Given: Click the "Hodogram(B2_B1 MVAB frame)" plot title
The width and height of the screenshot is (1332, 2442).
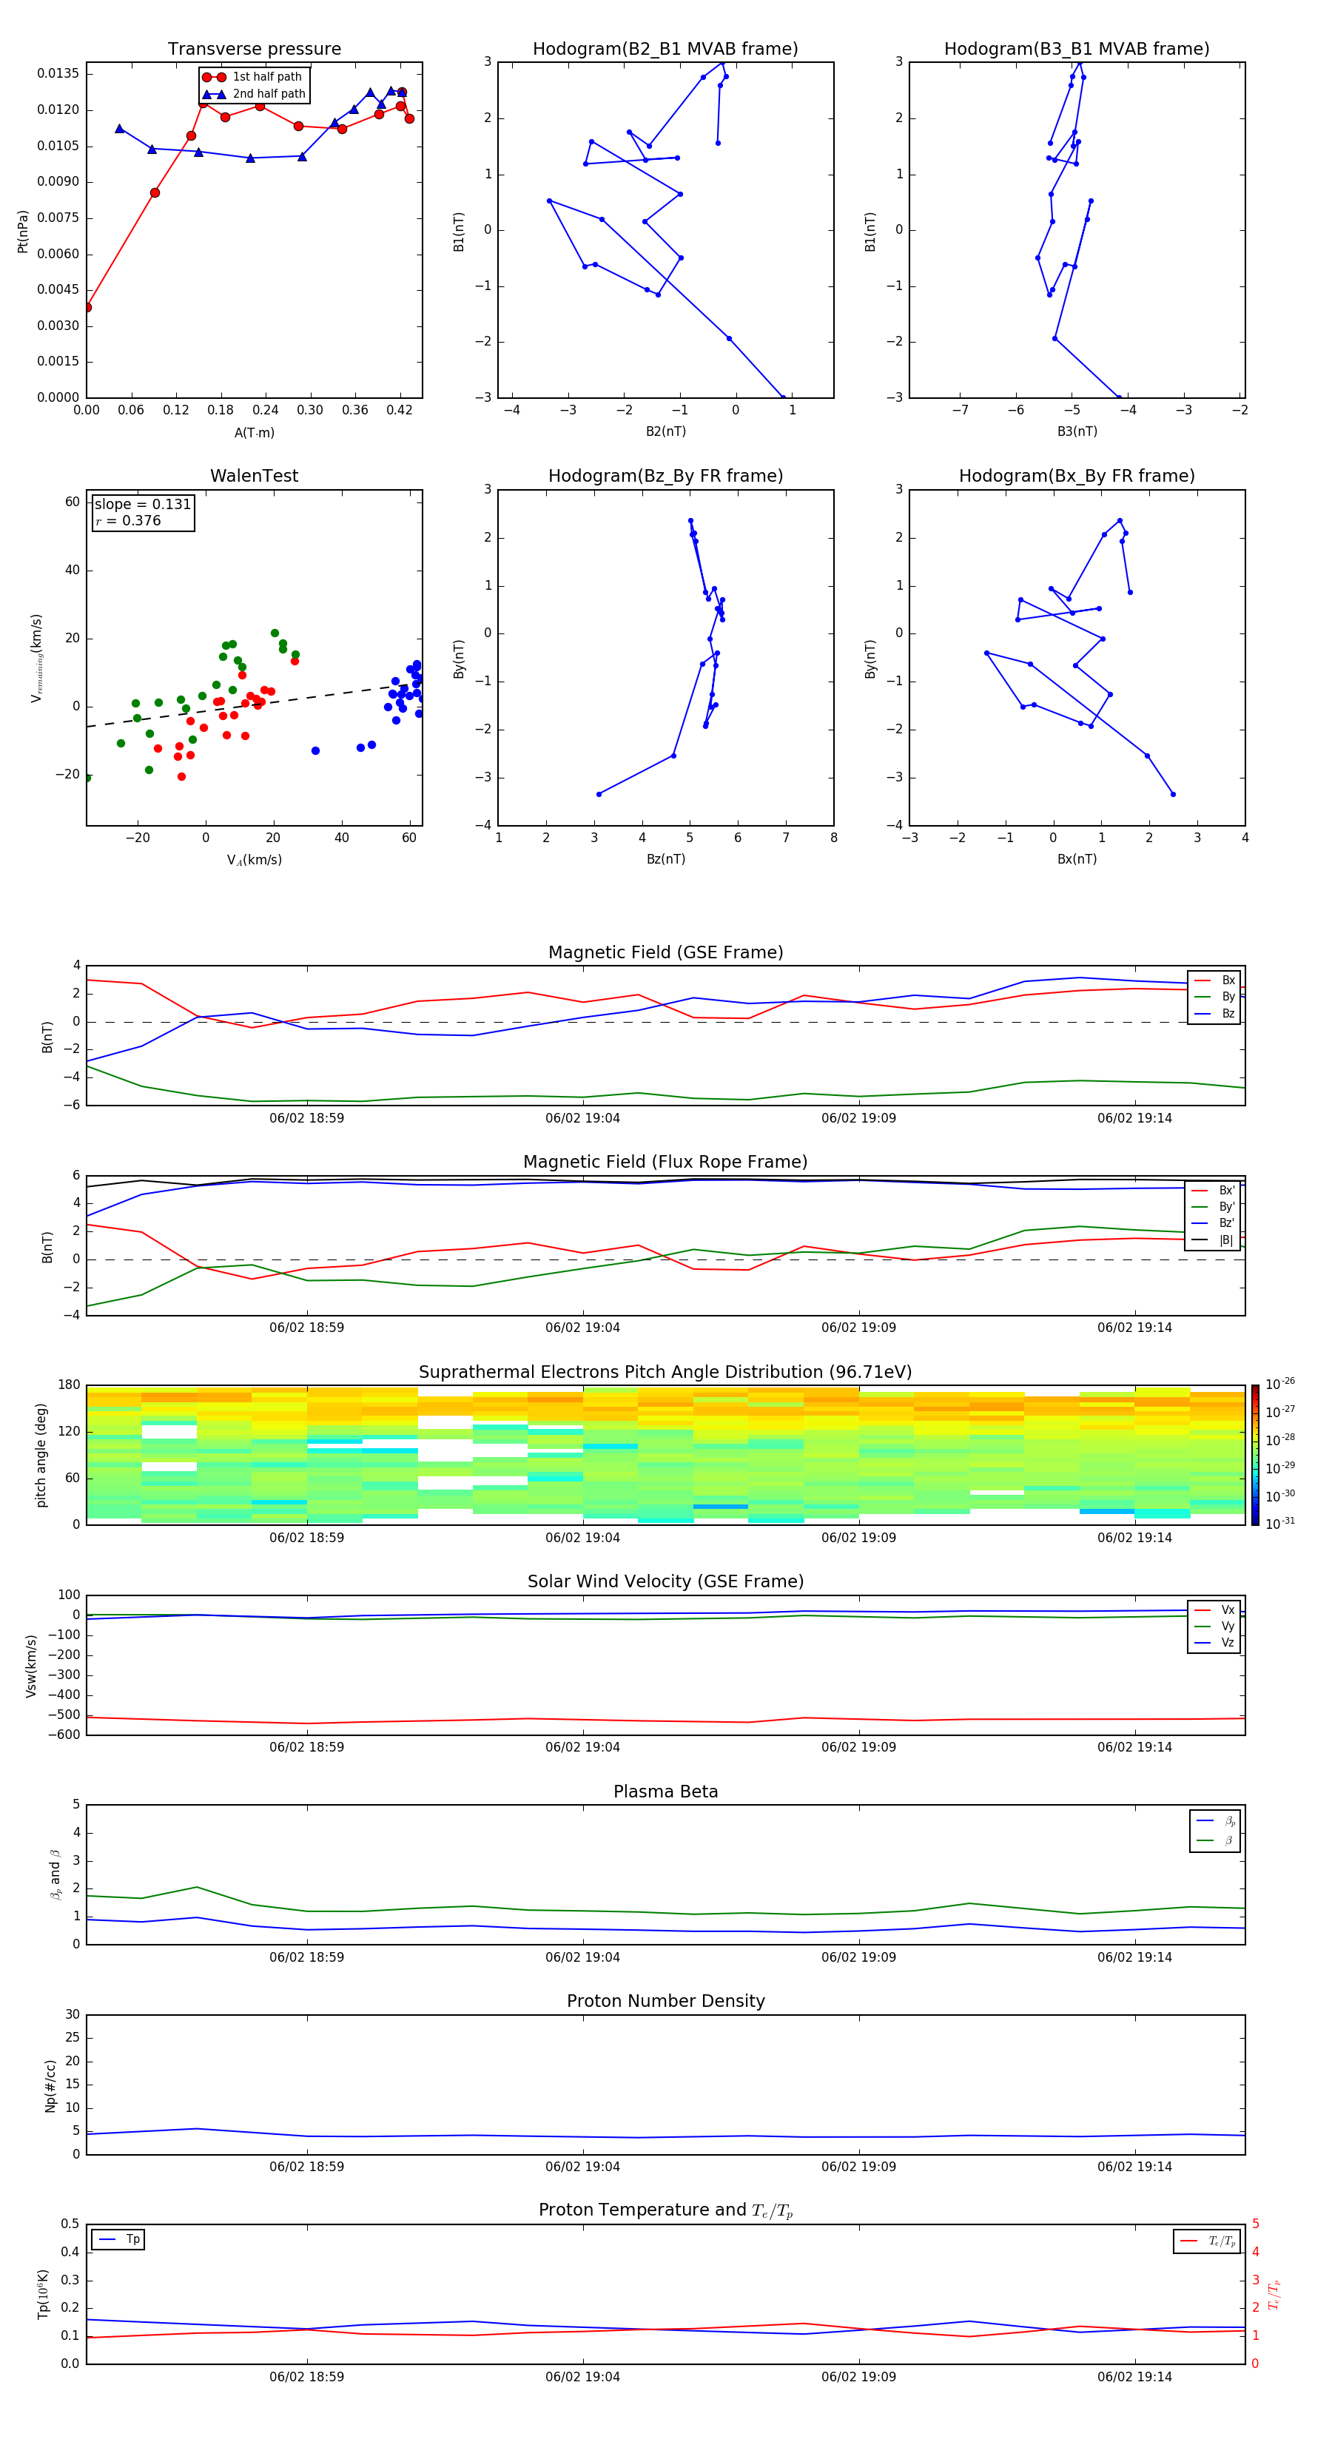Looking at the screenshot, I should click(x=665, y=48).
